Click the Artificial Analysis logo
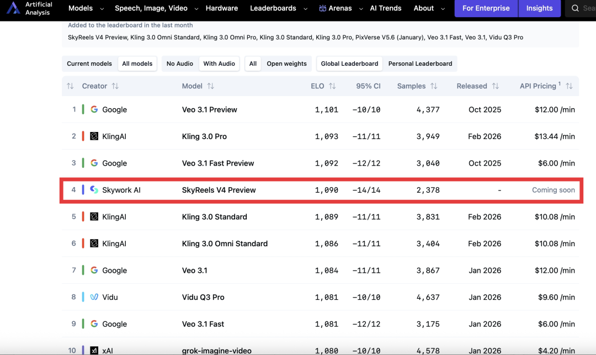Image resolution: width=596 pixels, height=355 pixels. pyautogui.click(x=14, y=8)
